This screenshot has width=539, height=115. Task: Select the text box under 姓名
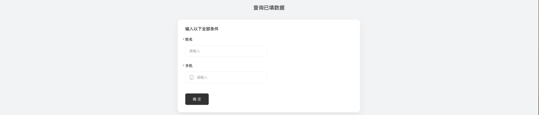click(x=226, y=51)
